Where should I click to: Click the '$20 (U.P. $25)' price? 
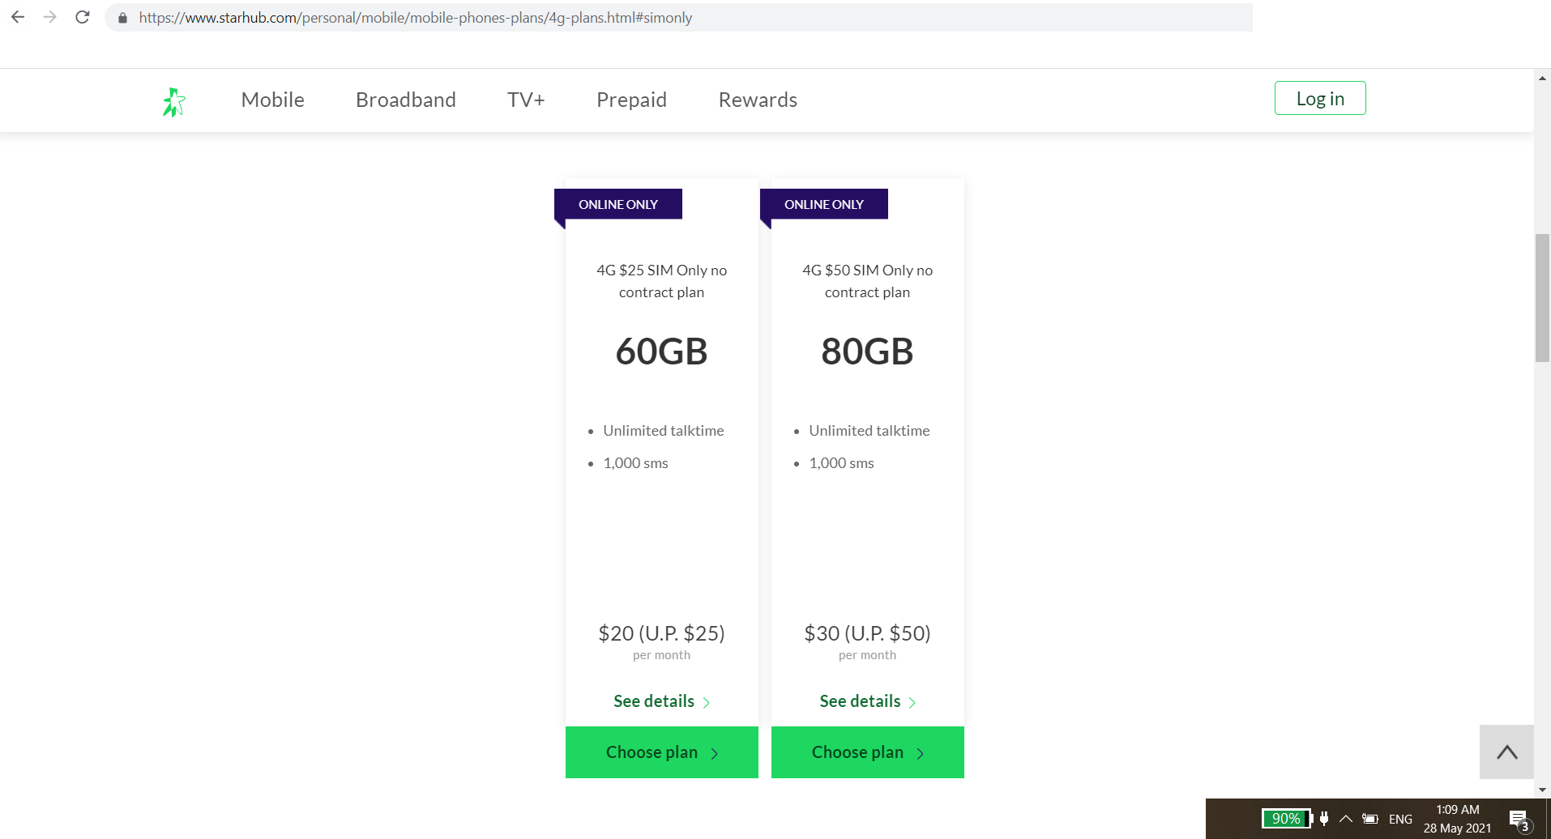[x=661, y=633]
